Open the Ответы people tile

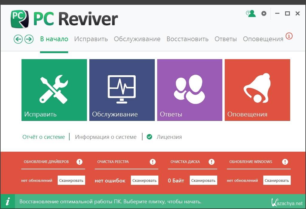(189, 90)
